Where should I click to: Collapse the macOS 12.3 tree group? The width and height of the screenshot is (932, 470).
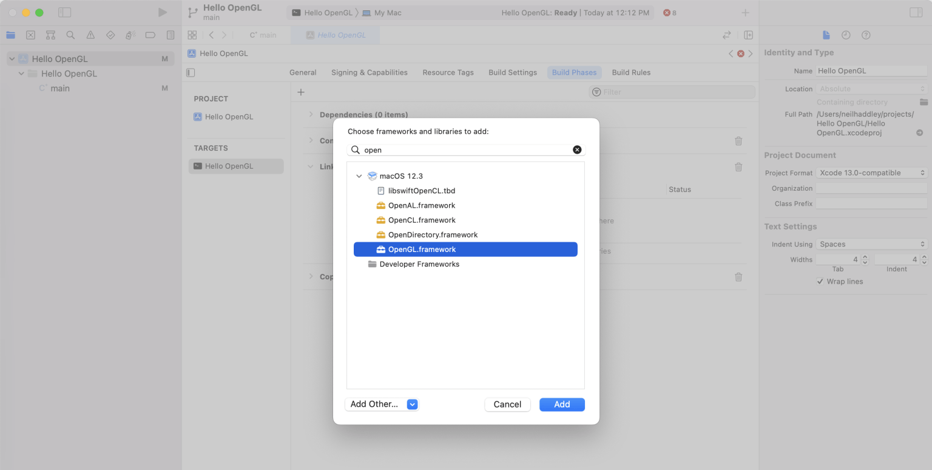[359, 176]
